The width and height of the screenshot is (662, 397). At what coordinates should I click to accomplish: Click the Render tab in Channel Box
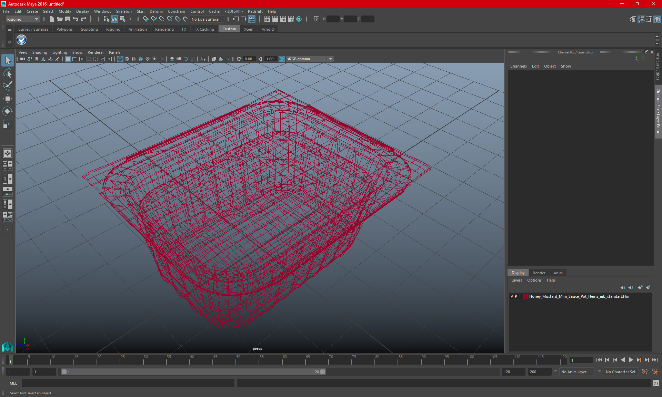coord(539,273)
